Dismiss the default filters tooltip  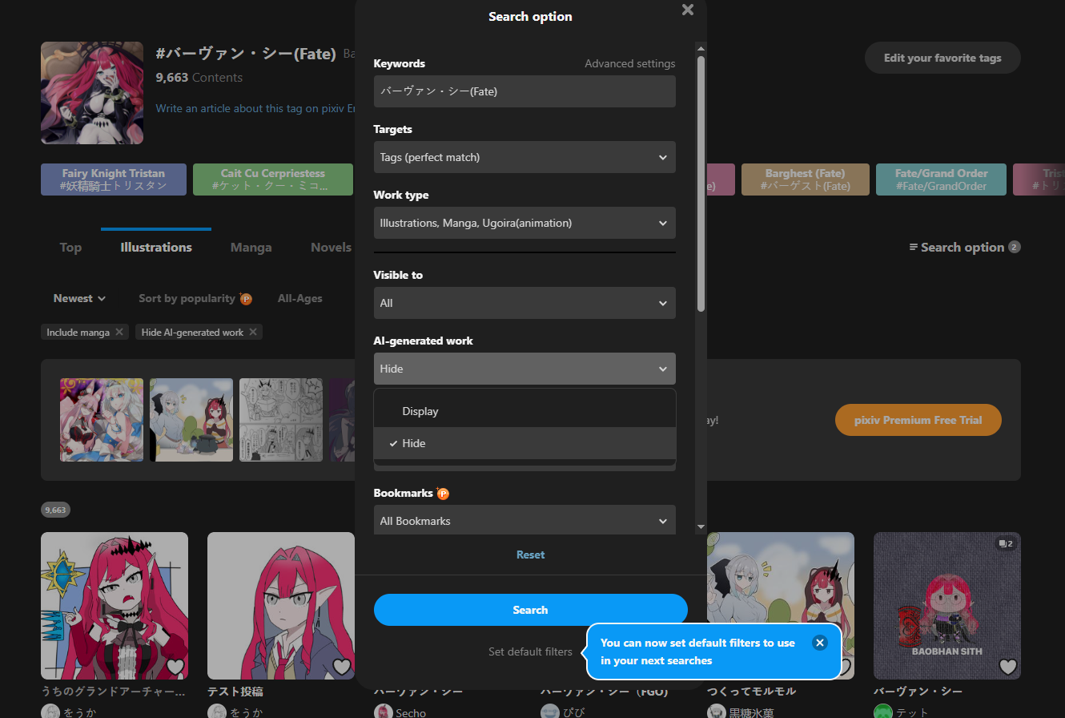(x=819, y=643)
